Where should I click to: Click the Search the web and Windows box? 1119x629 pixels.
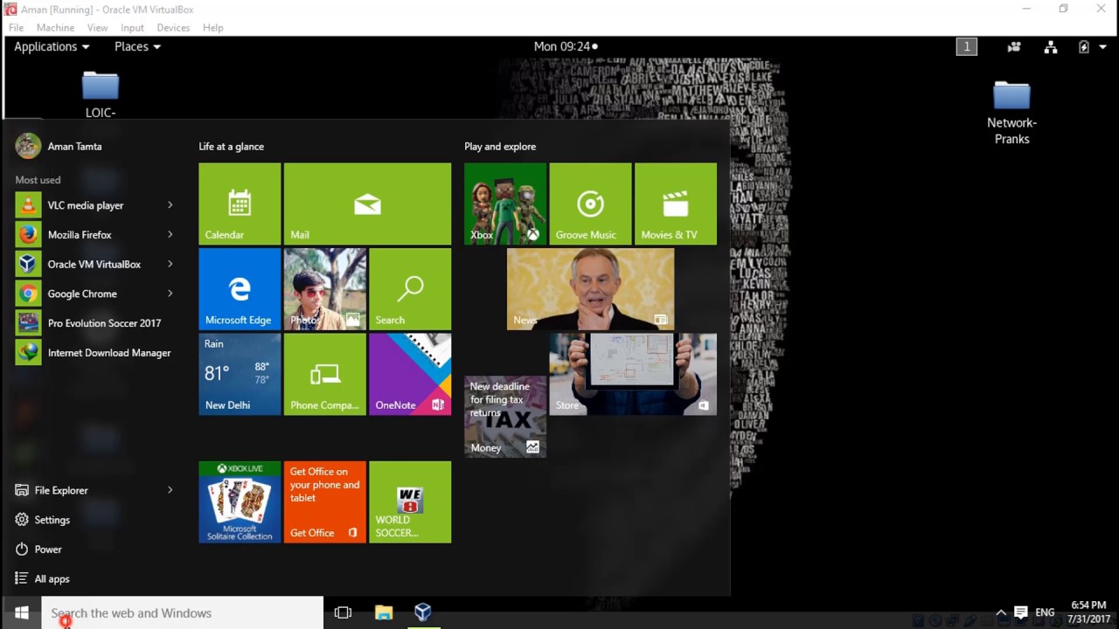tap(183, 612)
